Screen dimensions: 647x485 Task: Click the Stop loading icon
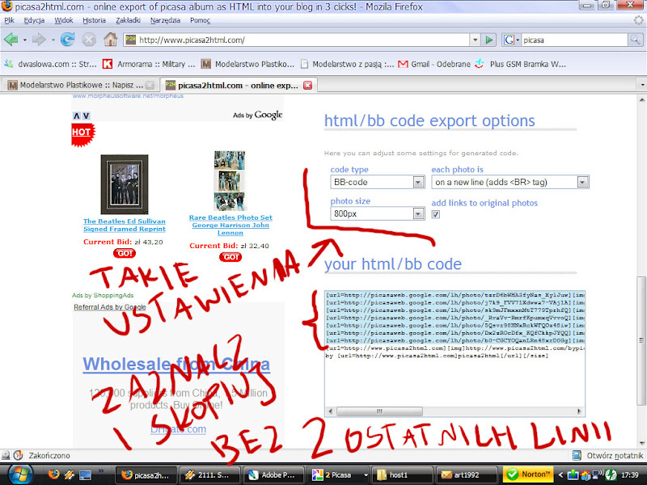pos(89,40)
